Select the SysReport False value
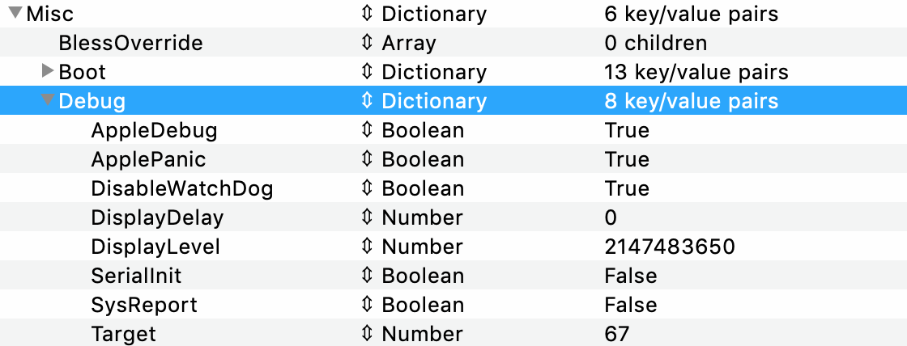 point(630,305)
